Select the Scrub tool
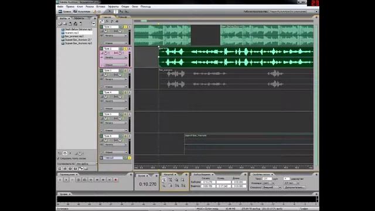375x211 pixels. 127,12
